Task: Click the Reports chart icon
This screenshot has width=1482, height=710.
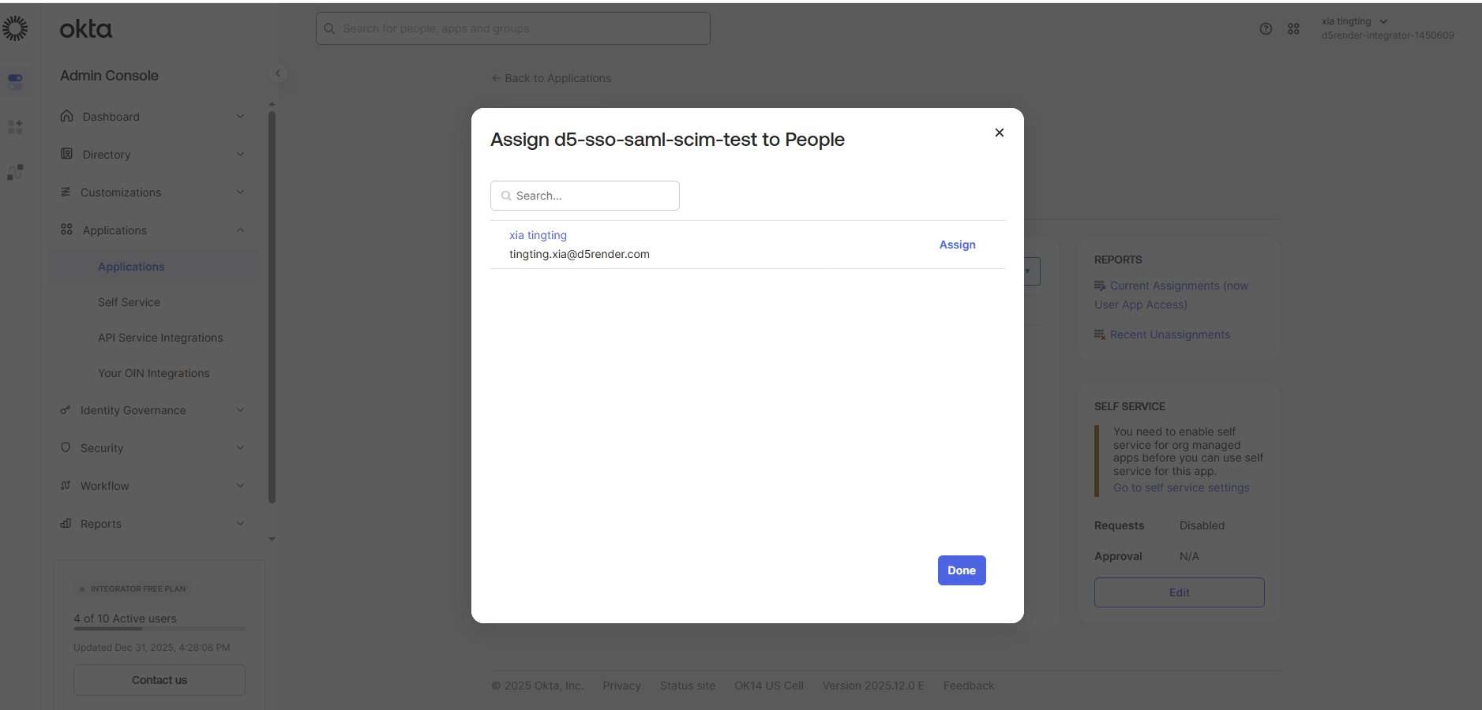Action: (x=66, y=523)
